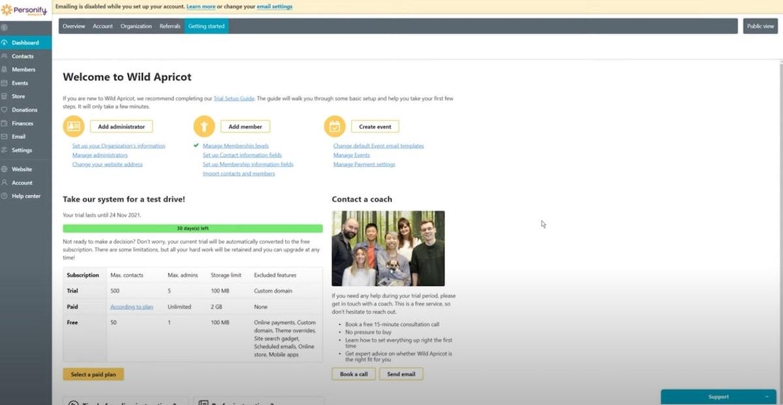Screen dimensions: 783x405
Task: Click the coach team photo
Action: point(388,248)
